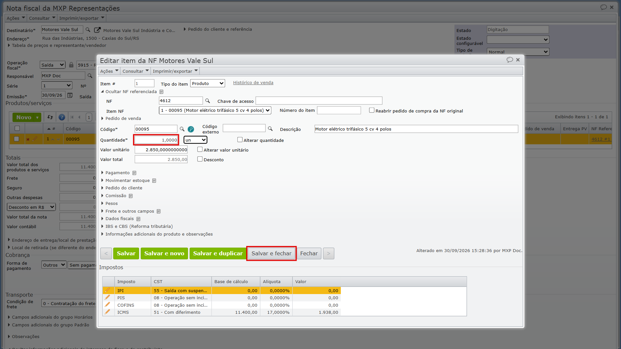Click the Salvar e fechar button

point(271,254)
